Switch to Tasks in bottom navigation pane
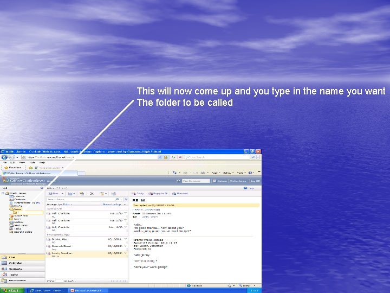 [x=22, y=275]
